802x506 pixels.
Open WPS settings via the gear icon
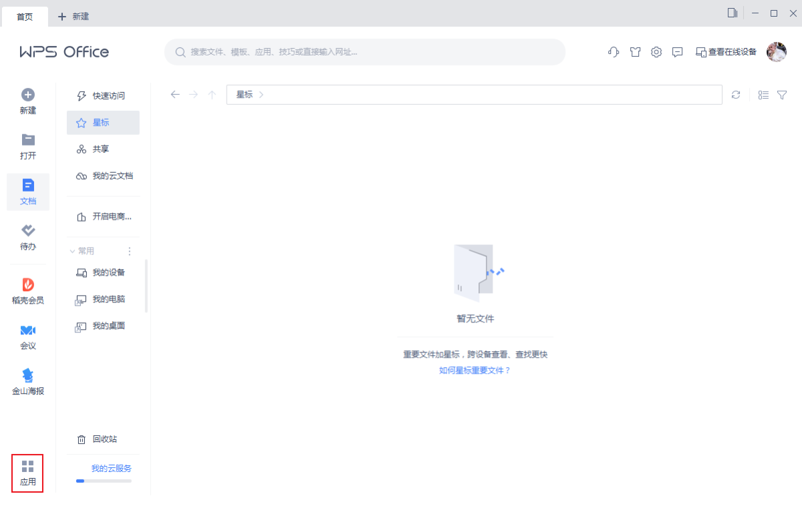(x=656, y=51)
